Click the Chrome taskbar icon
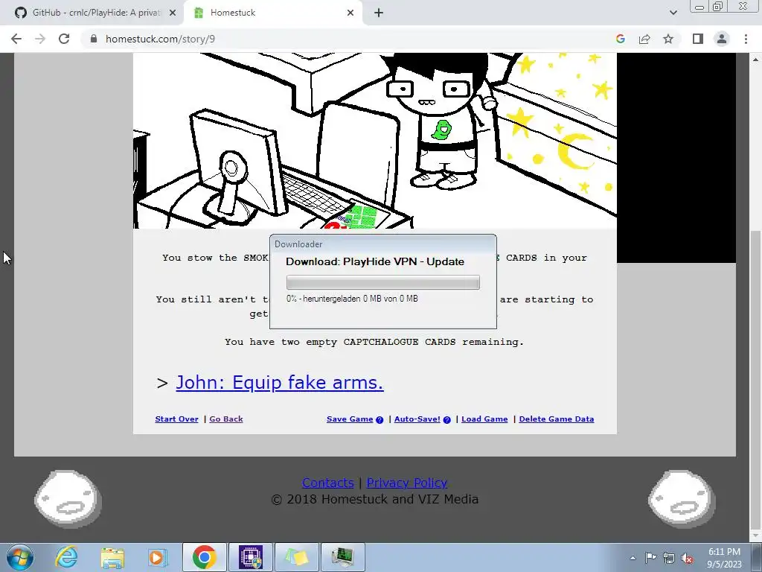 pyautogui.click(x=205, y=557)
